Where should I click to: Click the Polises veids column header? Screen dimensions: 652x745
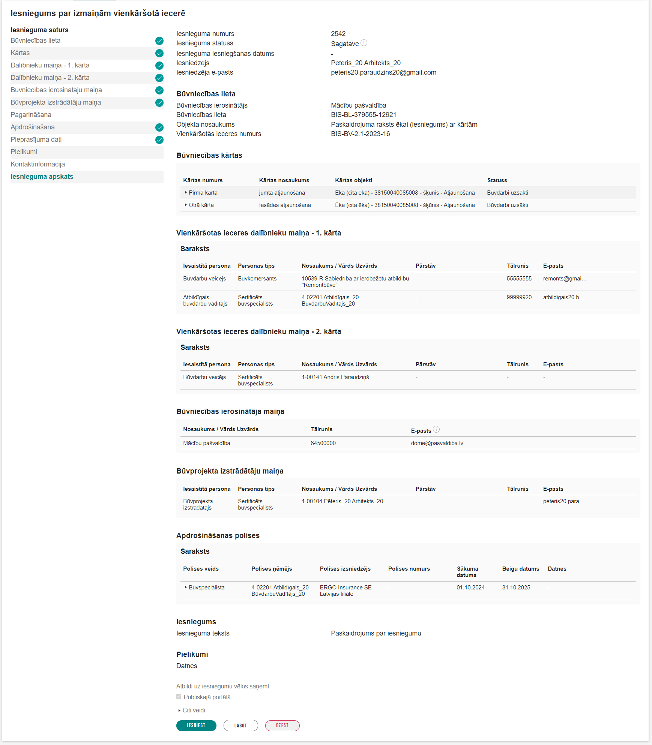[x=201, y=569]
